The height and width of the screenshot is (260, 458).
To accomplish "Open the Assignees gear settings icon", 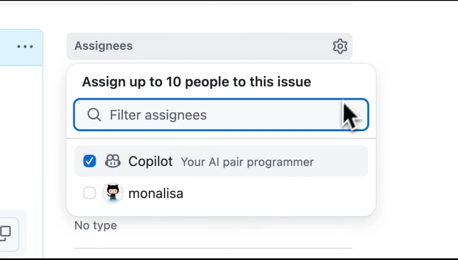I will [340, 46].
